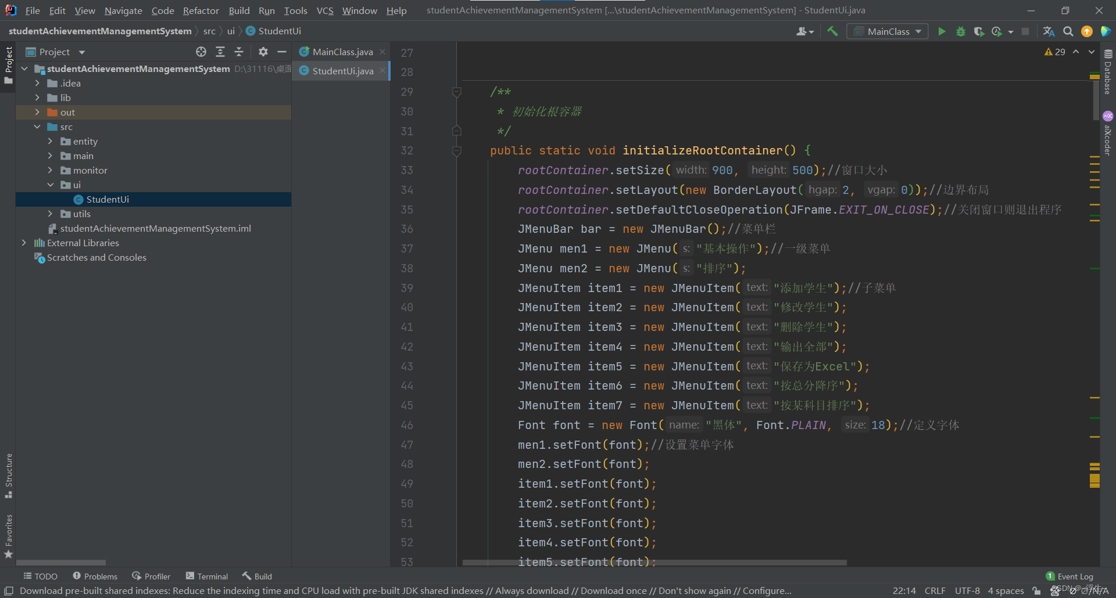The width and height of the screenshot is (1116, 598).
Task: Click Project panel horizontal scrollbar
Action: 61,563
